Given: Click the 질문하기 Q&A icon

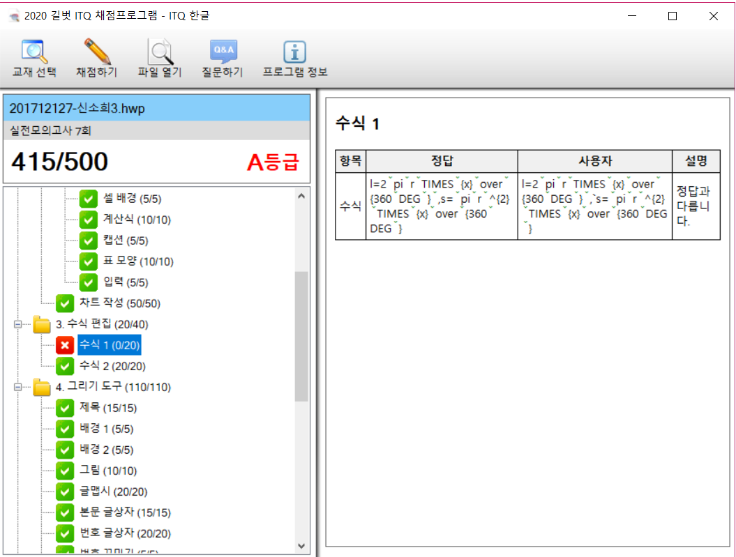Looking at the screenshot, I should [223, 52].
